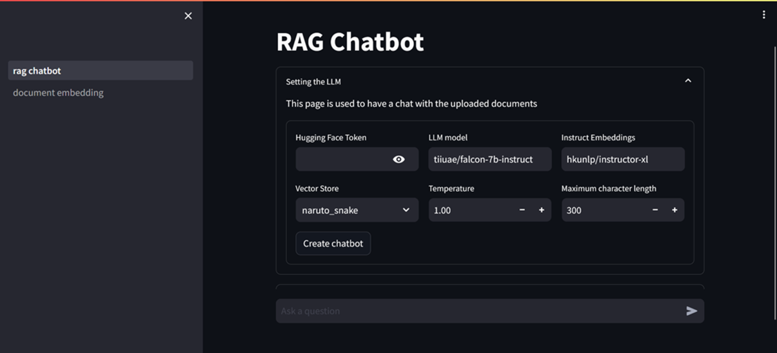Screen dimensions: 777x353
Task: Toggle Hugging Face token visibility eye icon
Action: click(x=399, y=160)
